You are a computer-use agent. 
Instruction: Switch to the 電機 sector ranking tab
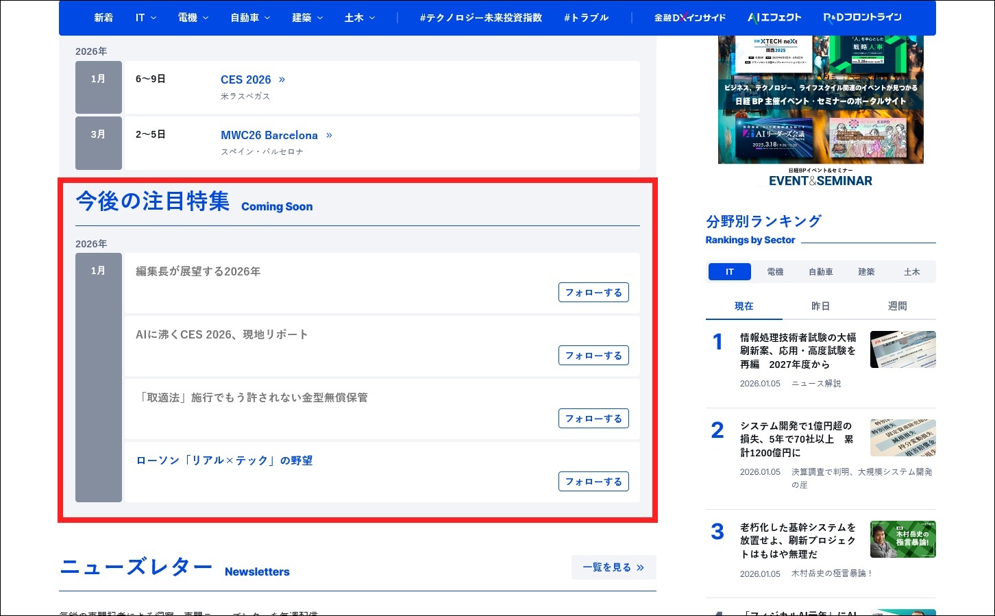tap(775, 271)
